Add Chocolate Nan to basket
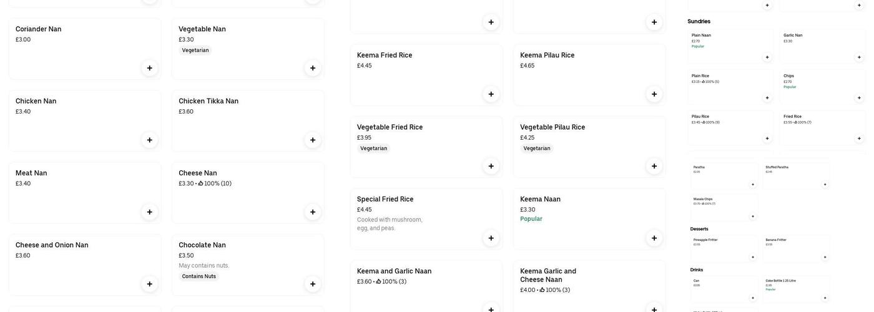Screen dimensions: 874x312 click(313, 284)
